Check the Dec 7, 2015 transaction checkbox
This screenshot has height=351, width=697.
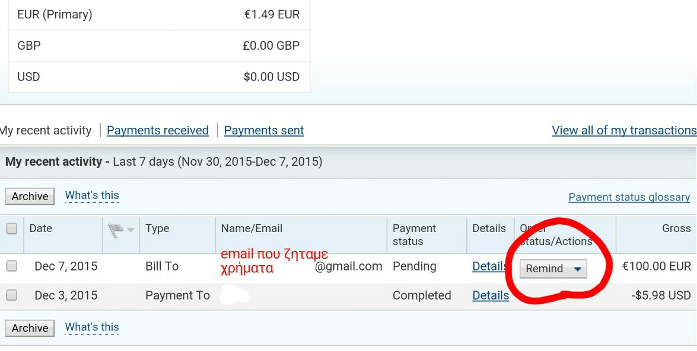coord(11,266)
